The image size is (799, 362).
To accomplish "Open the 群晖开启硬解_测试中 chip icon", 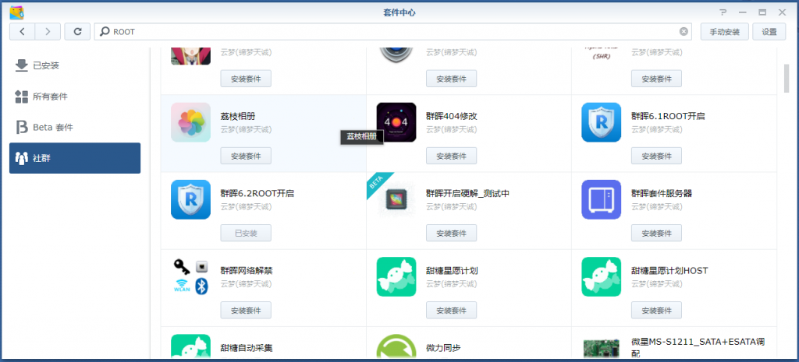I will click(396, 199).
